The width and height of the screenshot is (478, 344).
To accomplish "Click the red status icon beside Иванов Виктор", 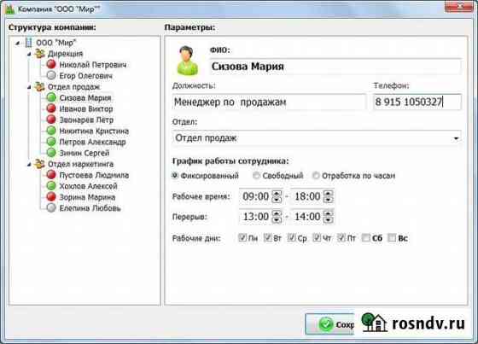I will (51, 108).
